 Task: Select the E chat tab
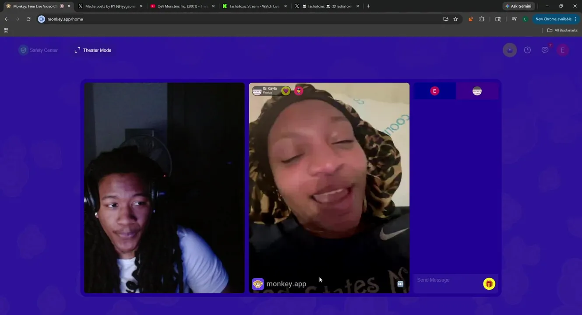[434, 91]
